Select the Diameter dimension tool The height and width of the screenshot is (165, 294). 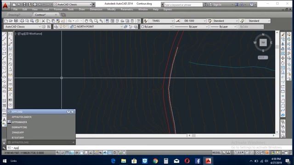10,64
